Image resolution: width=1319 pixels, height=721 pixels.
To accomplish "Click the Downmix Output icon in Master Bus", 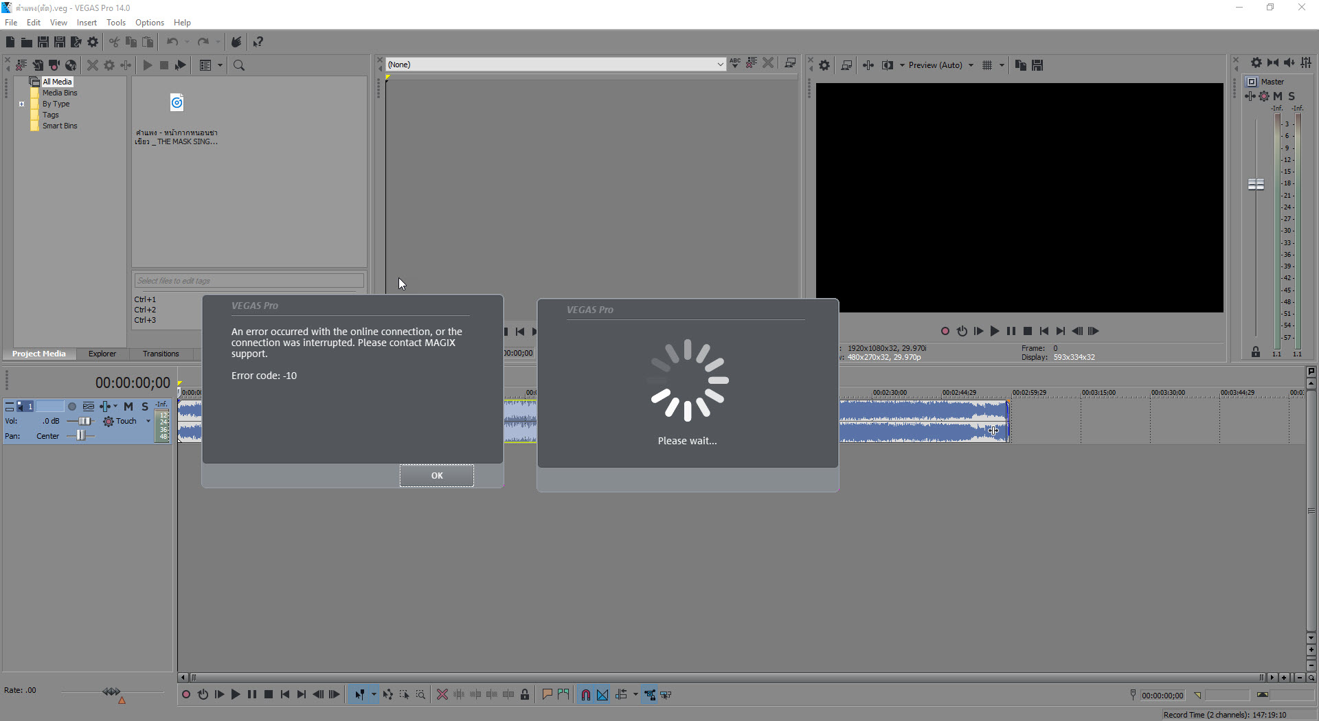I will click(1273, 62).
